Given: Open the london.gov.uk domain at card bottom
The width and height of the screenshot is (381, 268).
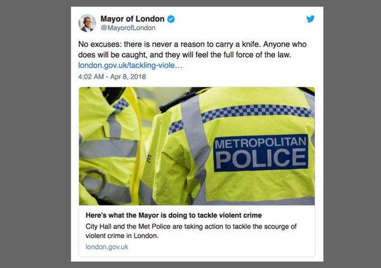Looking at the screenshot, I should coord(107,247).
